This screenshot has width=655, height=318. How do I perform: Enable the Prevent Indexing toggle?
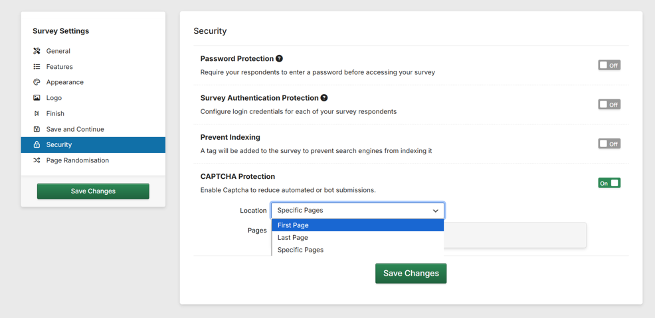pyautogui.click(x=608, y=144)
